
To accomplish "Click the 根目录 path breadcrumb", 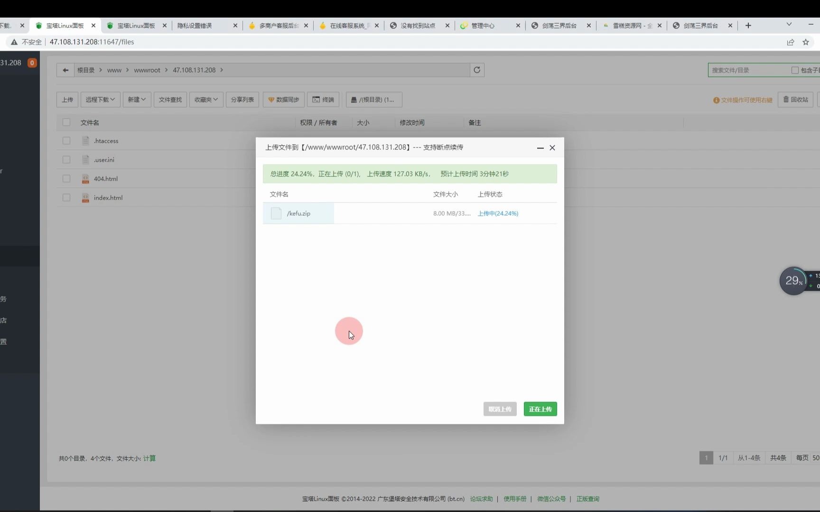I will 86,70.
